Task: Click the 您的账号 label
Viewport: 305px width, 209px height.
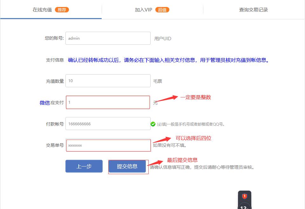Action: [x=54, y=38]
